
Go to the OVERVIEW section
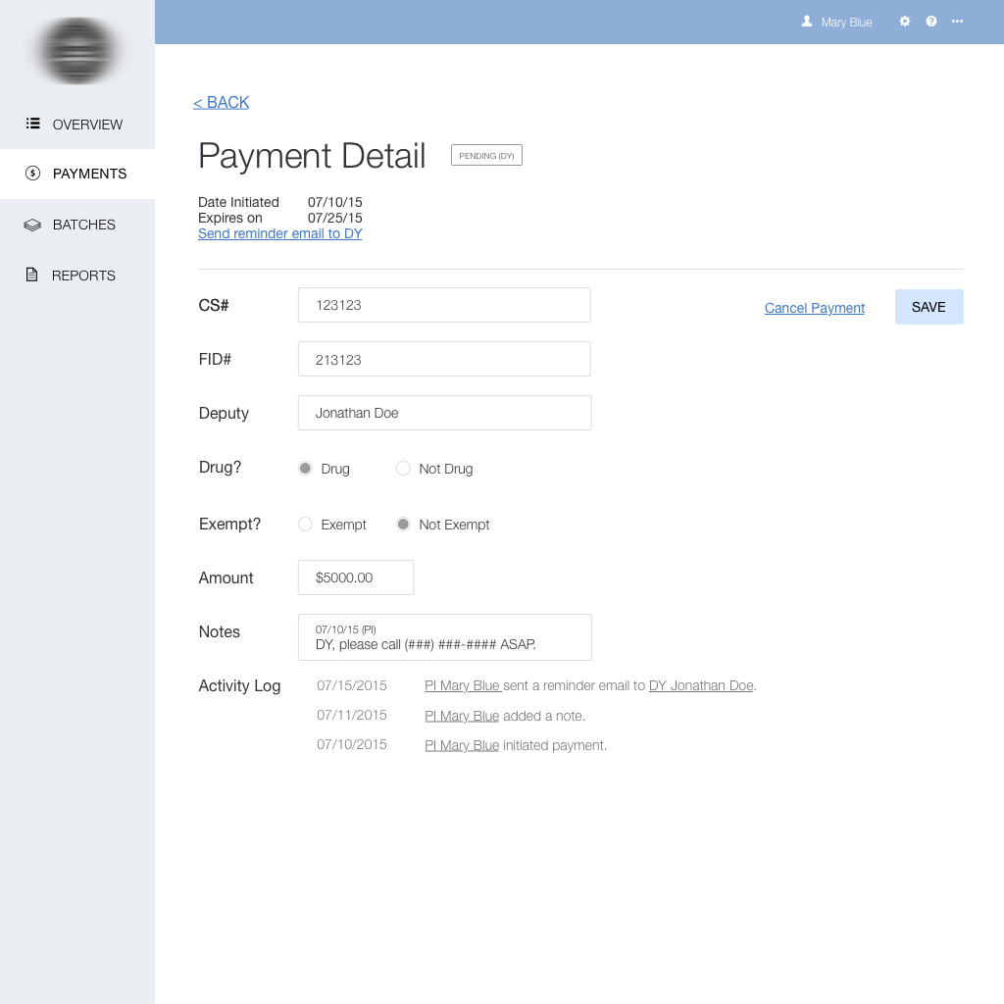(x=77, y=125)
